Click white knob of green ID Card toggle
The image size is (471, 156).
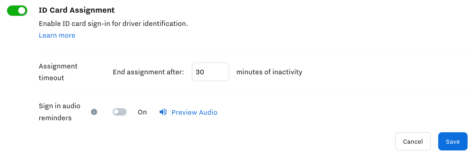coord(21,11)
